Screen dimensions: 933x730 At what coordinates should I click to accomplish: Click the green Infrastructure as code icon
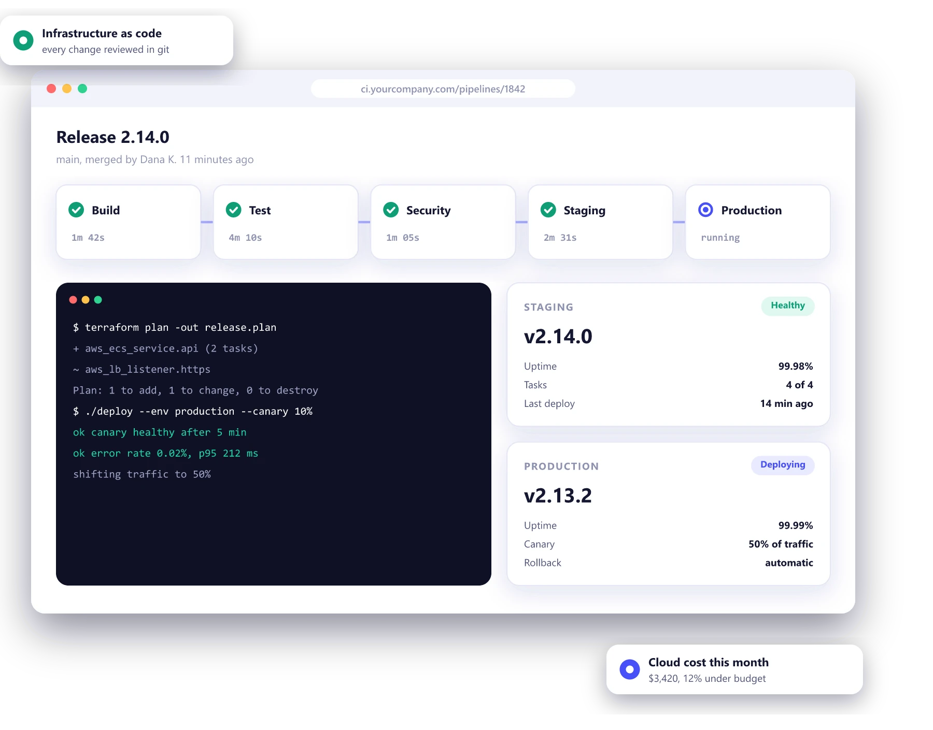click(x=23, y=40)
